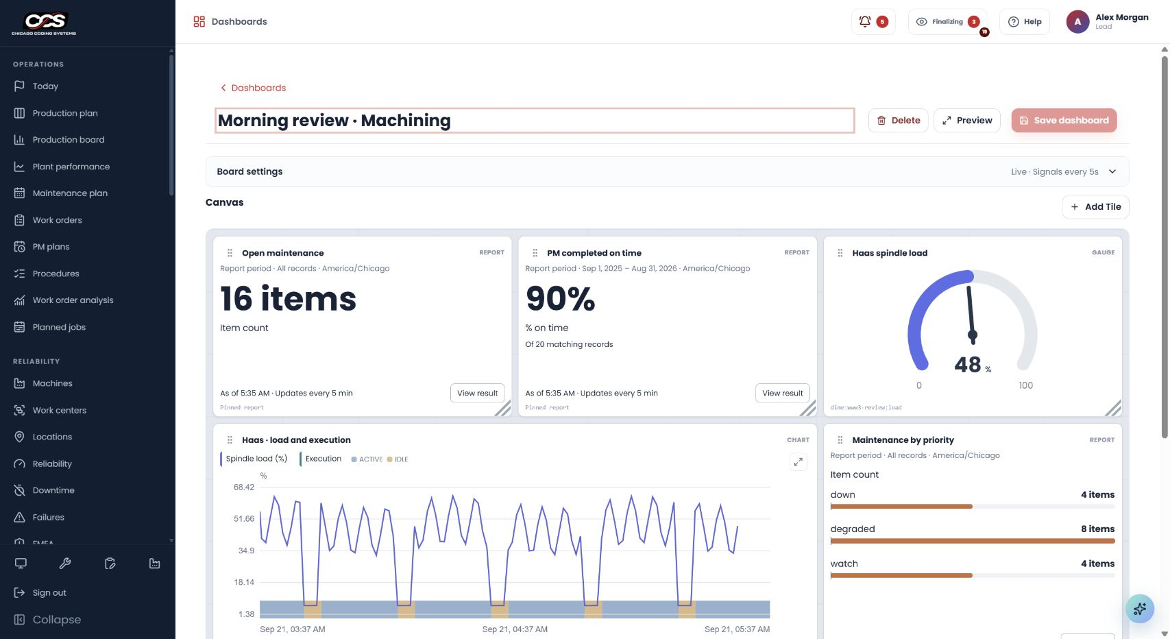Grab the Maintenance by priority drag handle
The height and width of the screenshot is (639, 1170).
[840, 440]
